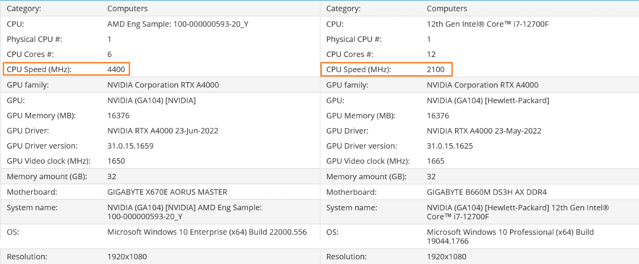This screenshot has height=264, width=639.
Task: Click the left GPU family row label
Action: (x=28, y=85)
